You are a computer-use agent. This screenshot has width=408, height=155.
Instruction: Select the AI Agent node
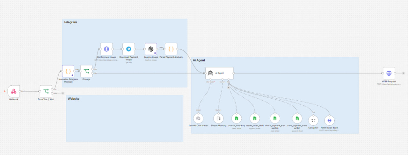219,73
